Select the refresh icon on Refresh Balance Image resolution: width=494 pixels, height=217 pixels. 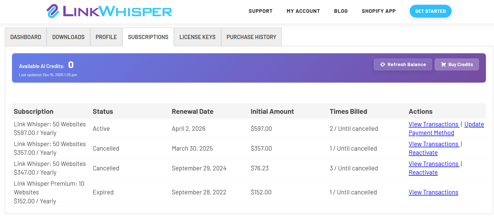[x=383, y=64]
